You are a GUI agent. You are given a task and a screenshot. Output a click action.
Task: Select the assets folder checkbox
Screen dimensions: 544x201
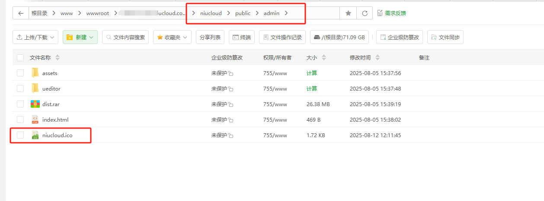coord(20,73)
